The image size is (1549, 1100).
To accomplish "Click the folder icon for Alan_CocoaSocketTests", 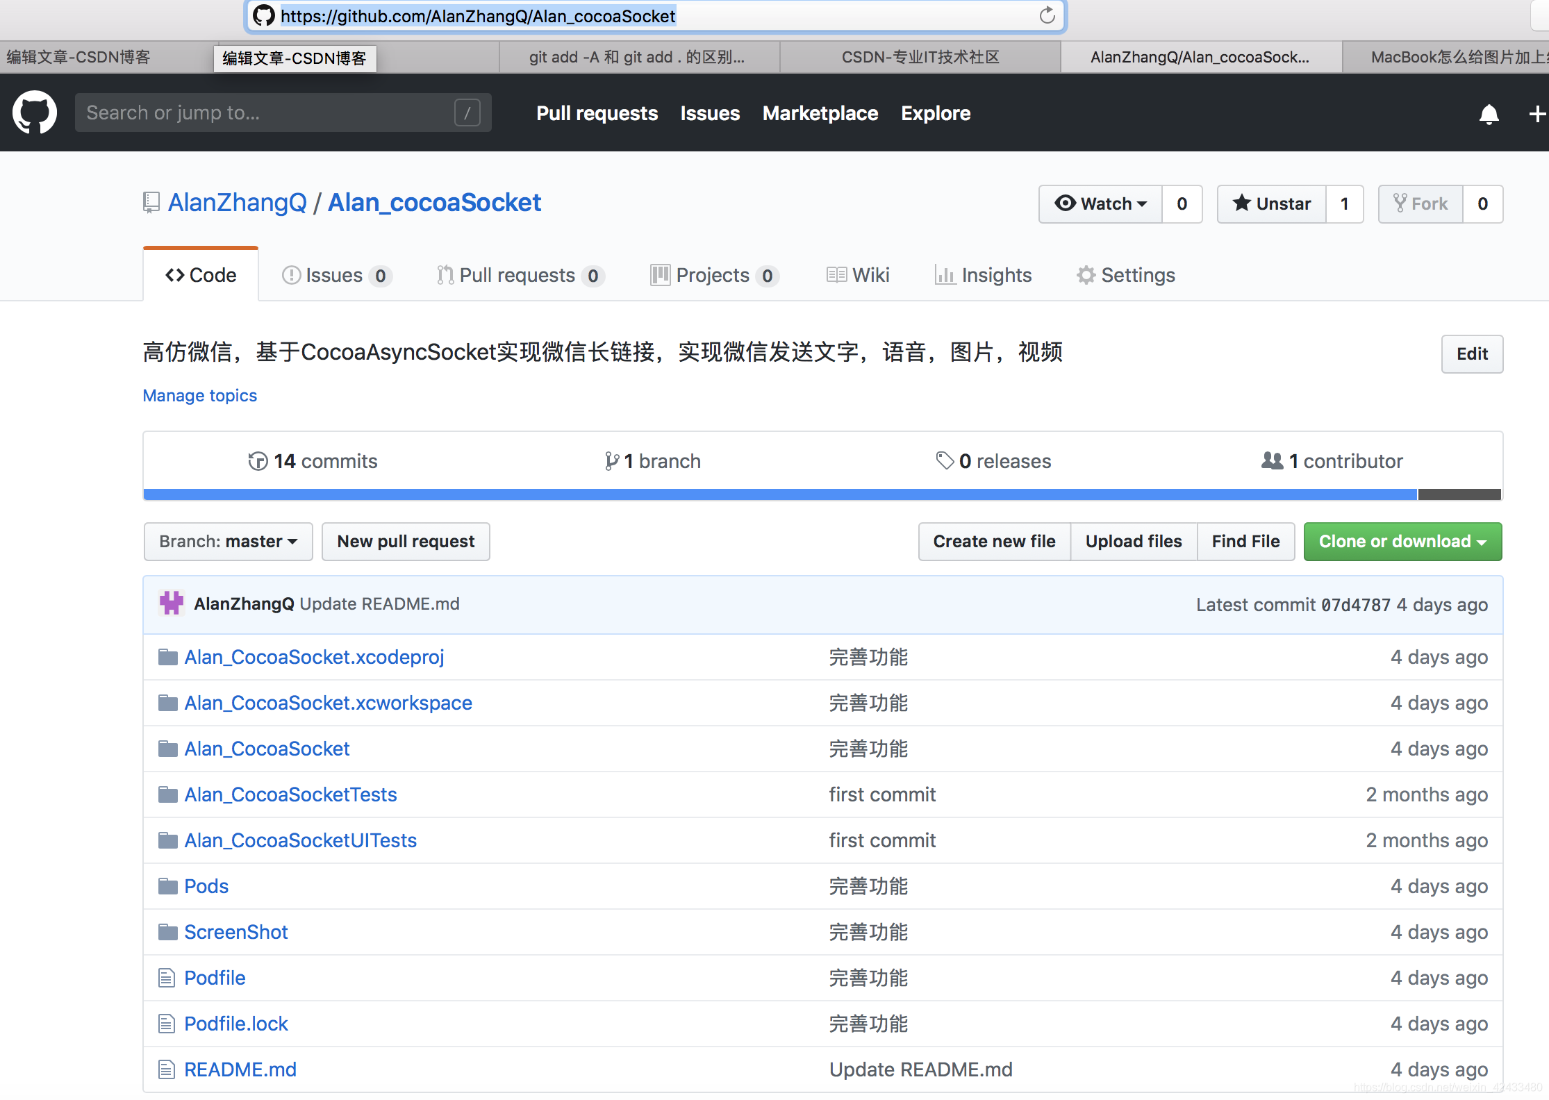I will pos(167,794).
